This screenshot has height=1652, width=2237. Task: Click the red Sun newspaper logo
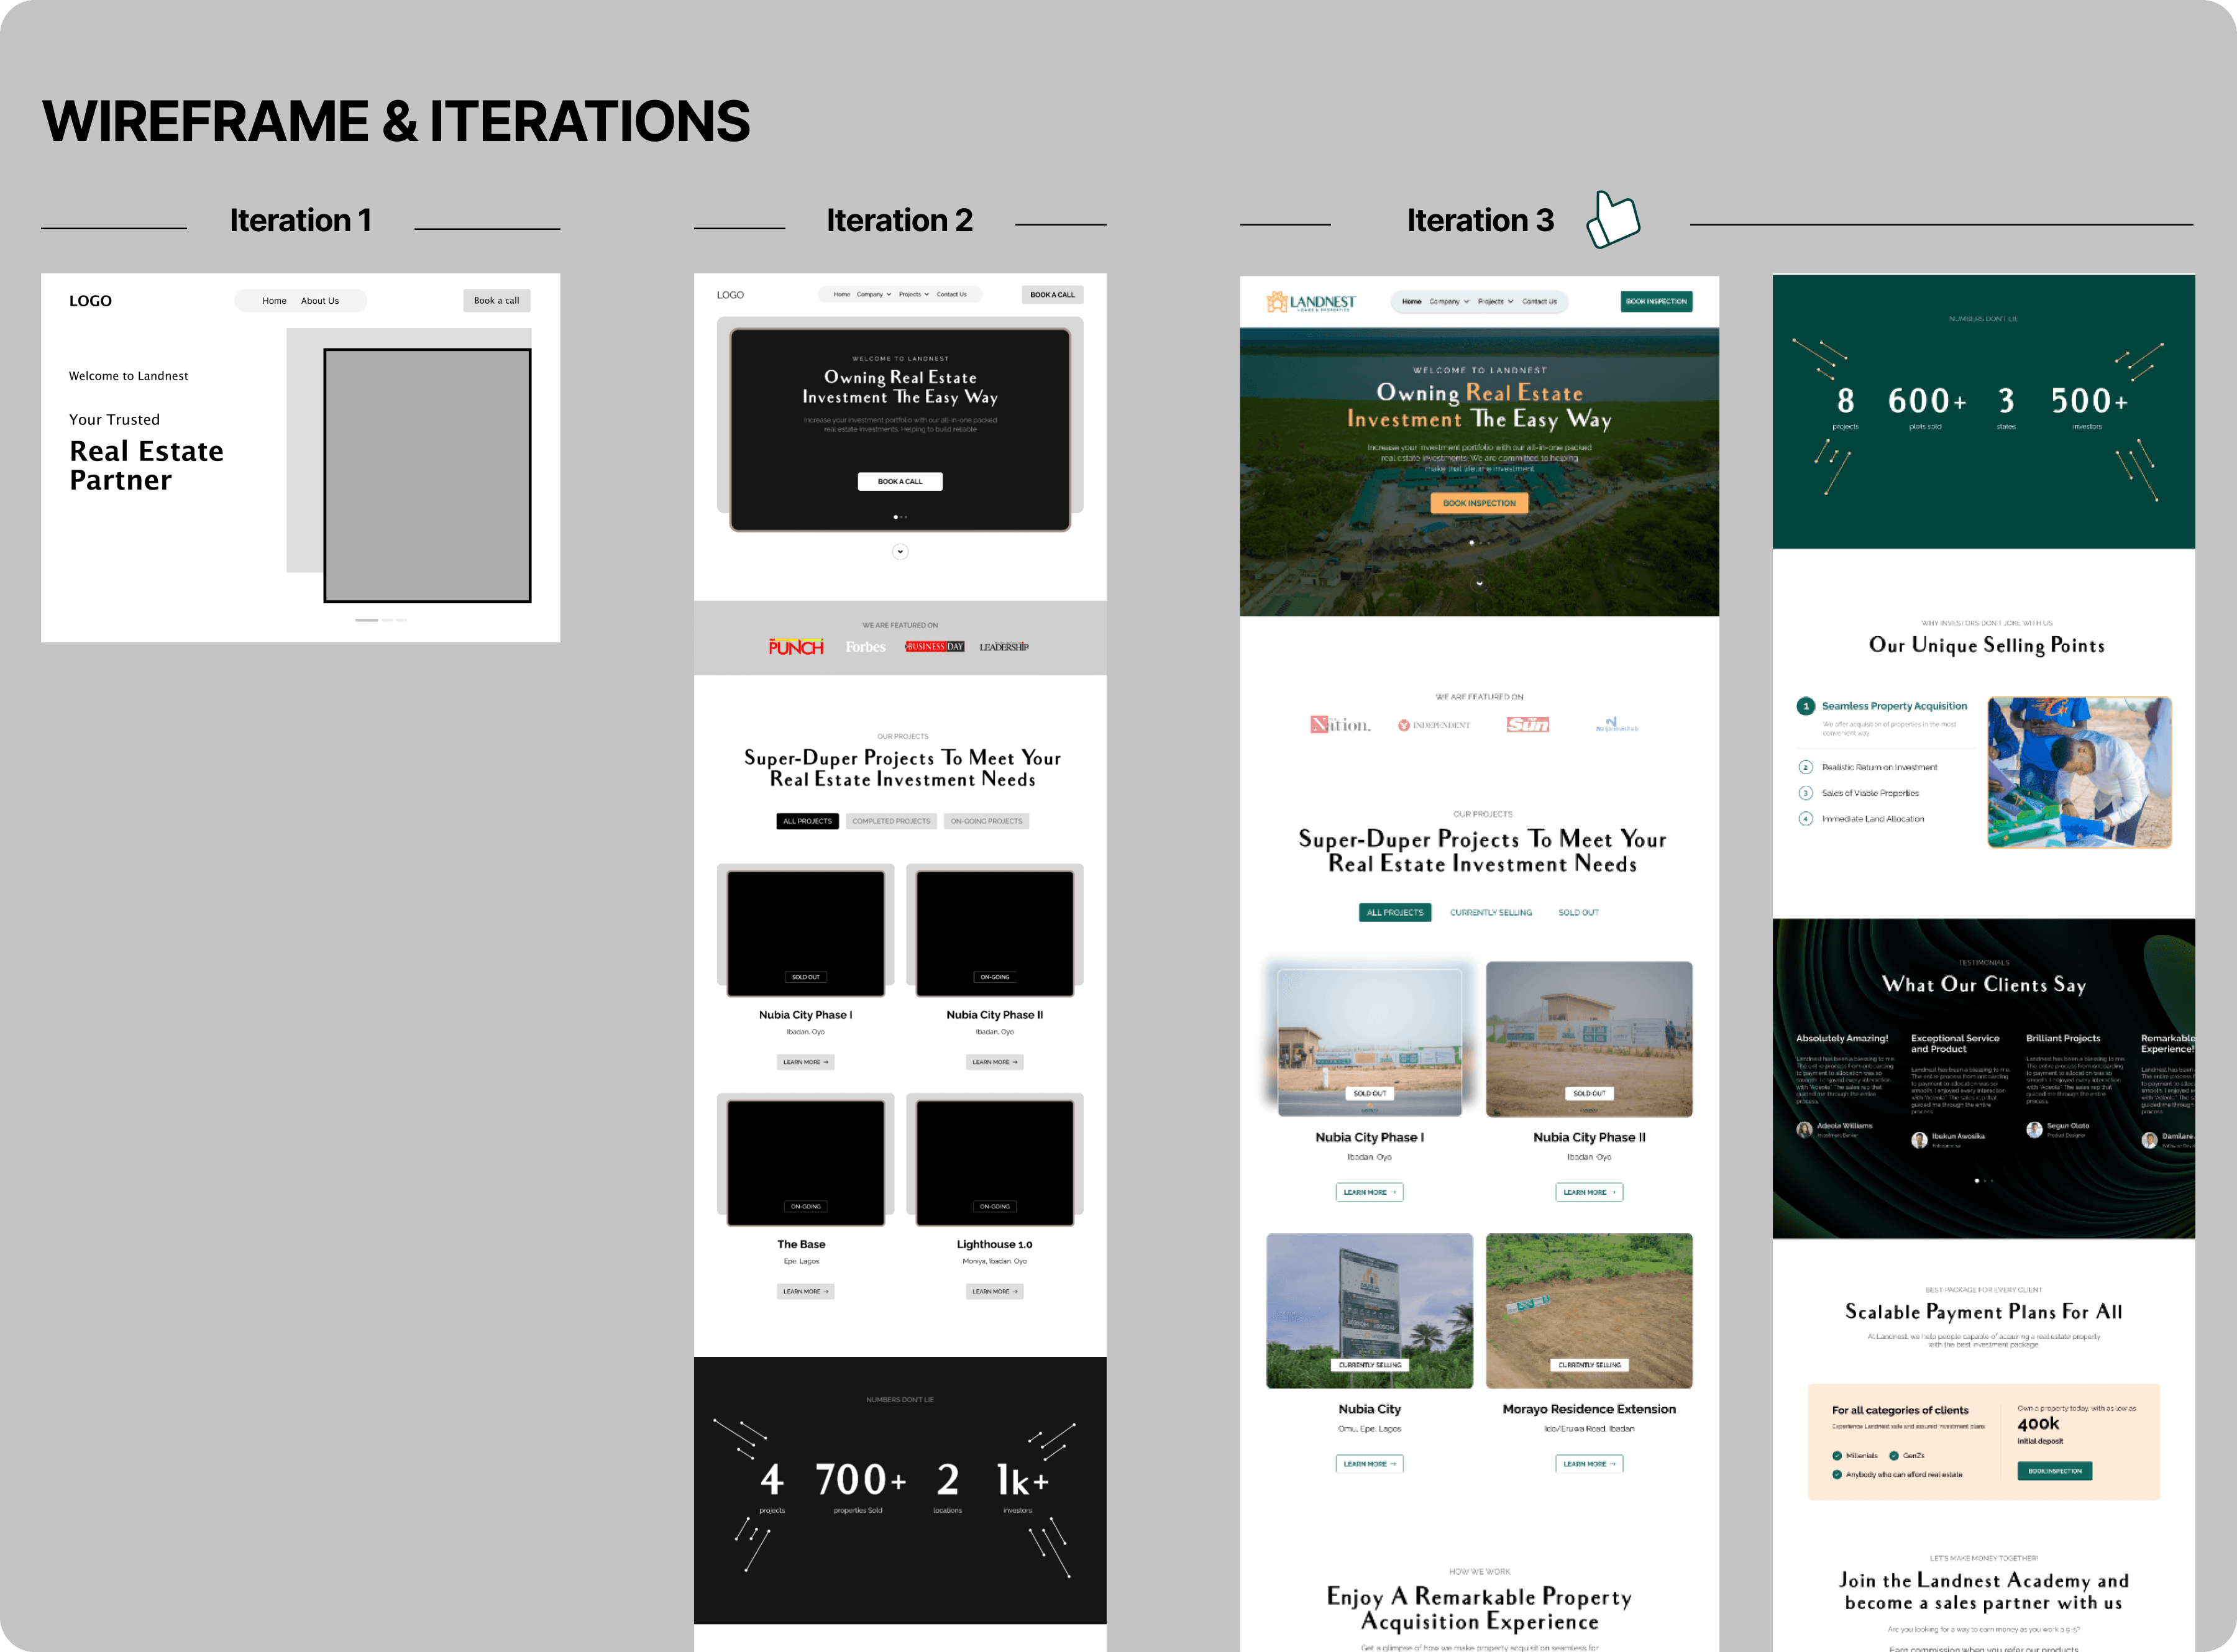pyautogui.click(x=1528, y=724)
